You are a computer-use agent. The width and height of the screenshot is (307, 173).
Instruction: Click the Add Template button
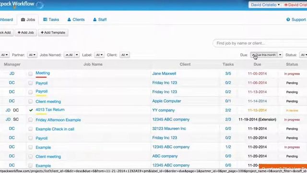[x=53, y=33]
